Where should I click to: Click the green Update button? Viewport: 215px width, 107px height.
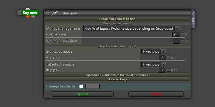[x=83, y=94]
